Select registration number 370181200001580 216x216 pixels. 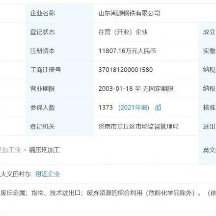coord(126,70)
